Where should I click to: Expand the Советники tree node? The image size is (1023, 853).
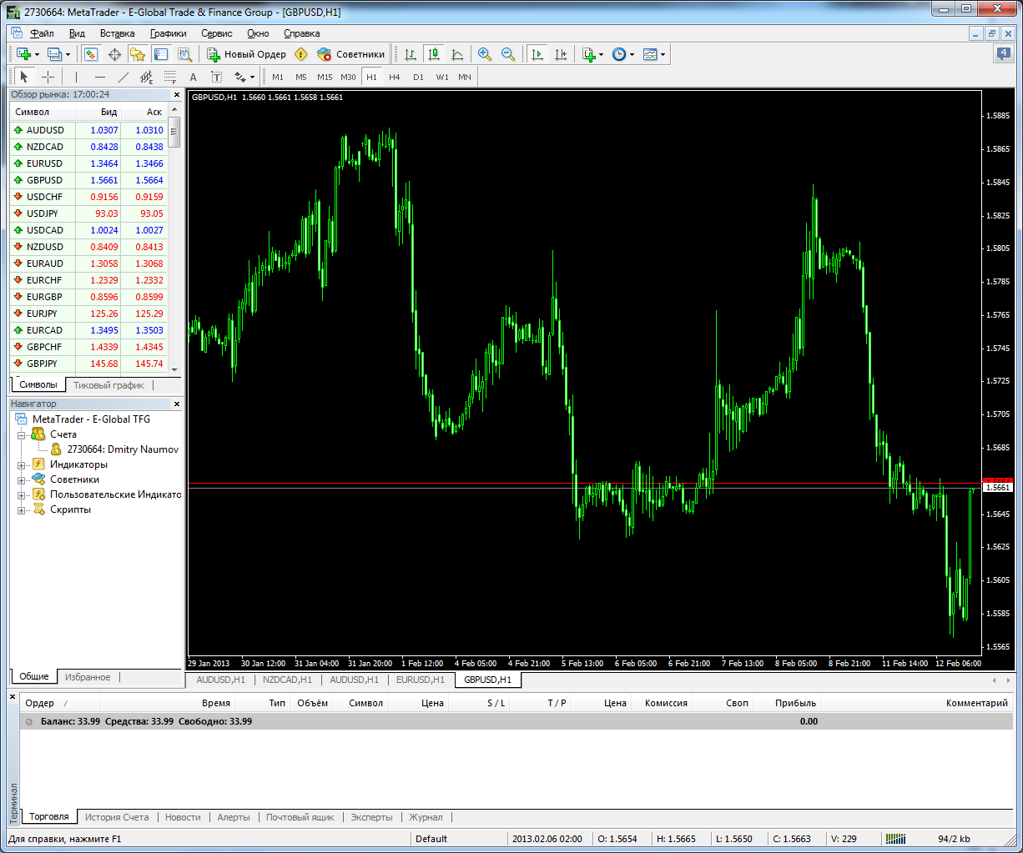pos(22,479)
